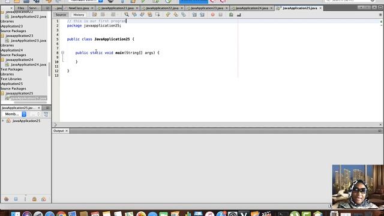Start Macro Recording red button
Viewport: 384px width, 216px height.
(x=213, y=14)
